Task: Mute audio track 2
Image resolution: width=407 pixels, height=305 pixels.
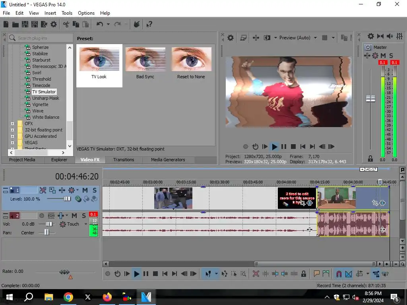Action: (x=74, y=216)
